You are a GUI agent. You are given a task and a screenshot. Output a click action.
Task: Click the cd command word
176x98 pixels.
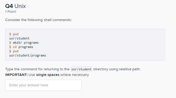[15, 47]
